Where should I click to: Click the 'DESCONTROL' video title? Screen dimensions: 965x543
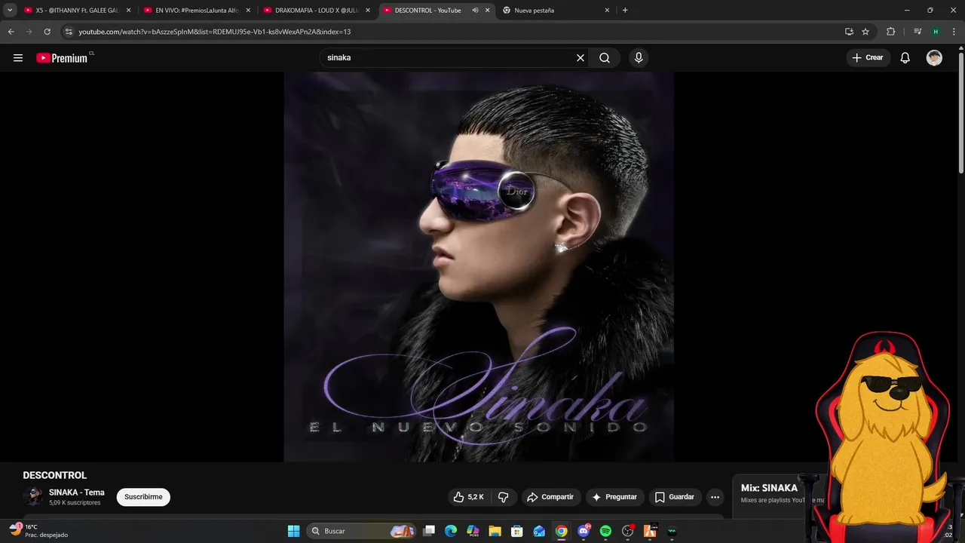tap(55, 475)
